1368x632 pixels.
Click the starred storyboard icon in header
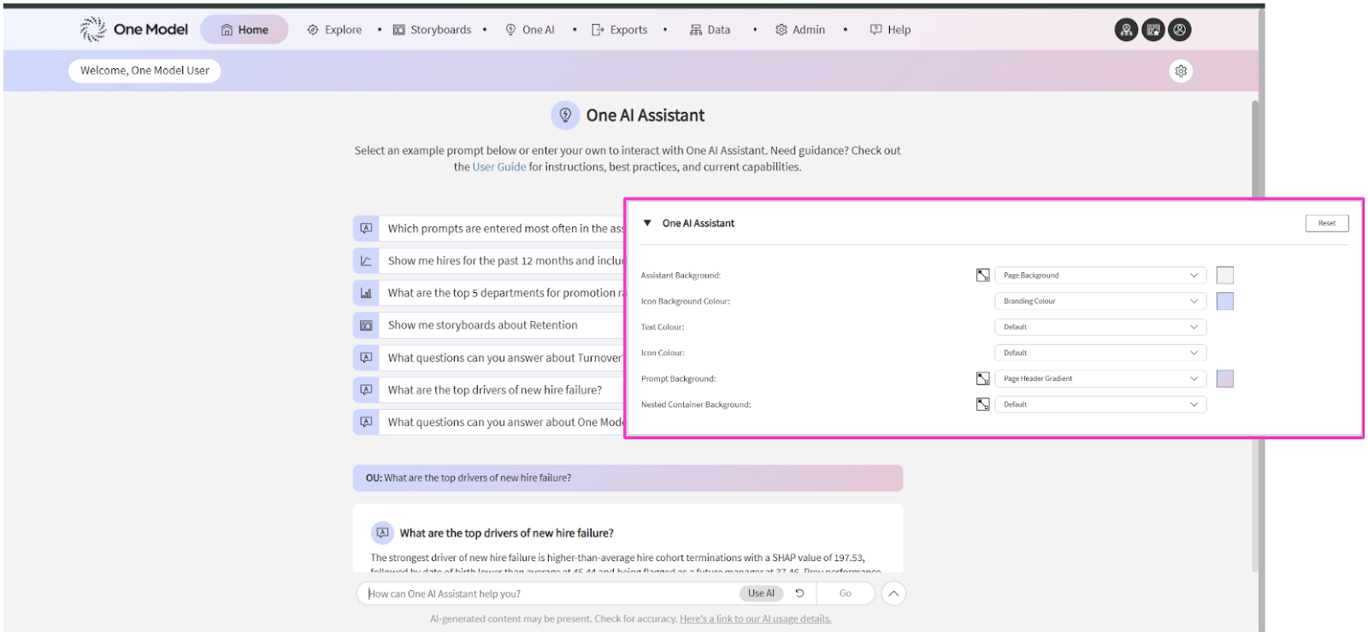(1153, 30)
